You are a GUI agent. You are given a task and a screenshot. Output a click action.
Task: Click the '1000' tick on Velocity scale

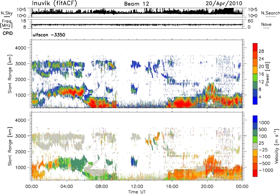(x=264, y=123)
